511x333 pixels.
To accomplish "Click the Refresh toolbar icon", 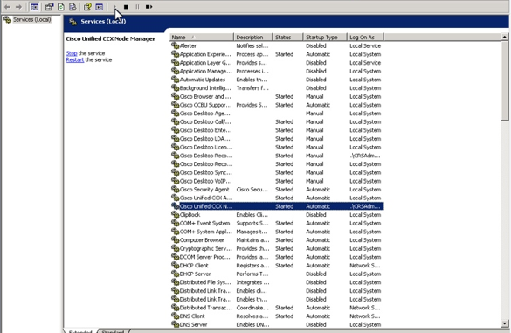I will tap(61, 7).
